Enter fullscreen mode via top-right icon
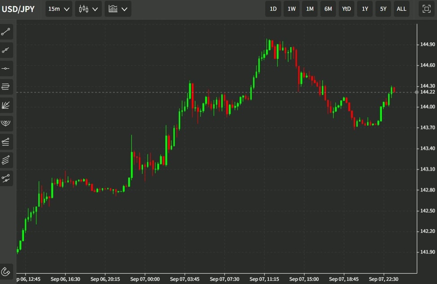The image size is (437, 284). (426, 9)
